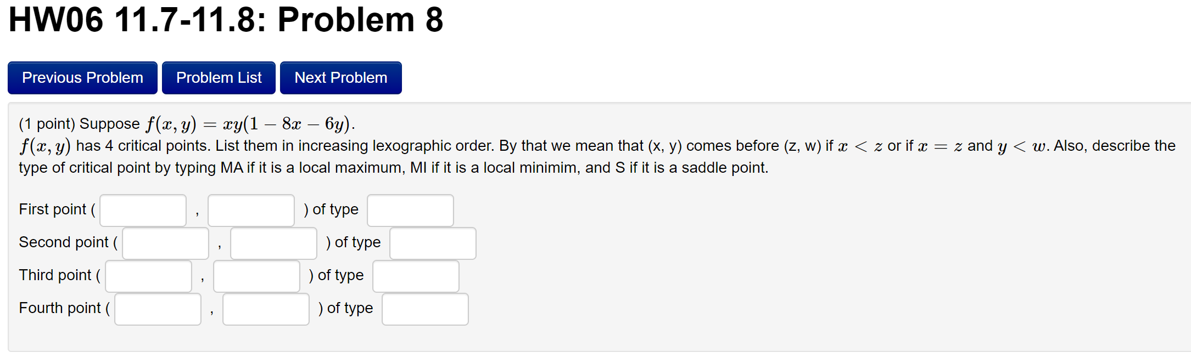
Task: Open the Problem List
Action: (x=218, y=77)
